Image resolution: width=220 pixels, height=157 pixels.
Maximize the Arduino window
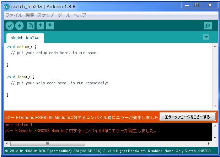(x=197, y=5)
